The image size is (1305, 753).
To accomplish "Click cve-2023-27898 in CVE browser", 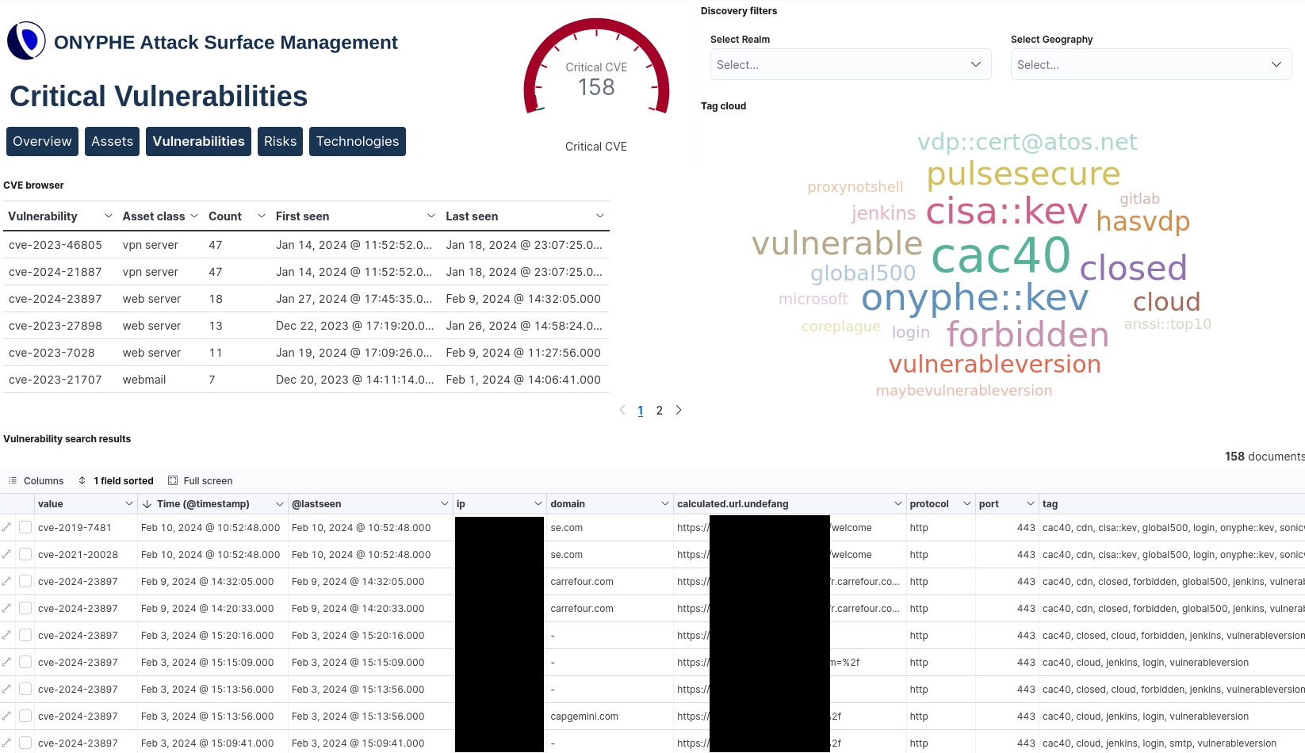I will point(55,326).
